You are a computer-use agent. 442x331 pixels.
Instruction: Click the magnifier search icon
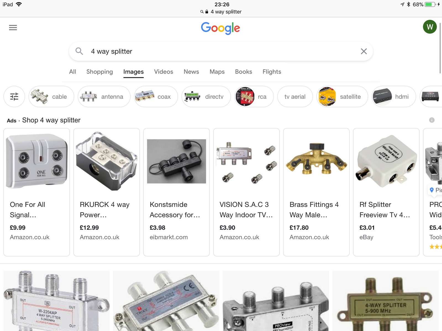(79, 51)
